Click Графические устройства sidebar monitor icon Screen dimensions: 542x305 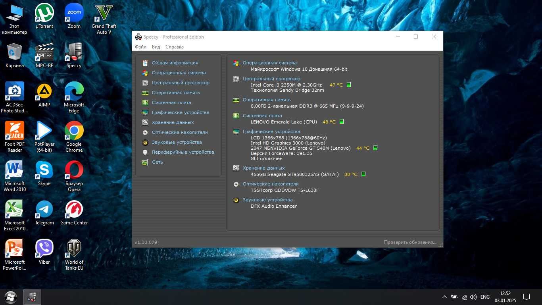coord(145,112)
